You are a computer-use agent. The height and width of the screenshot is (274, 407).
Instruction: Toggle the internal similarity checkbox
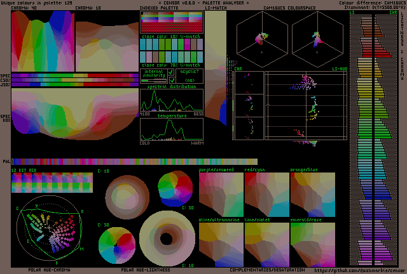171,72
